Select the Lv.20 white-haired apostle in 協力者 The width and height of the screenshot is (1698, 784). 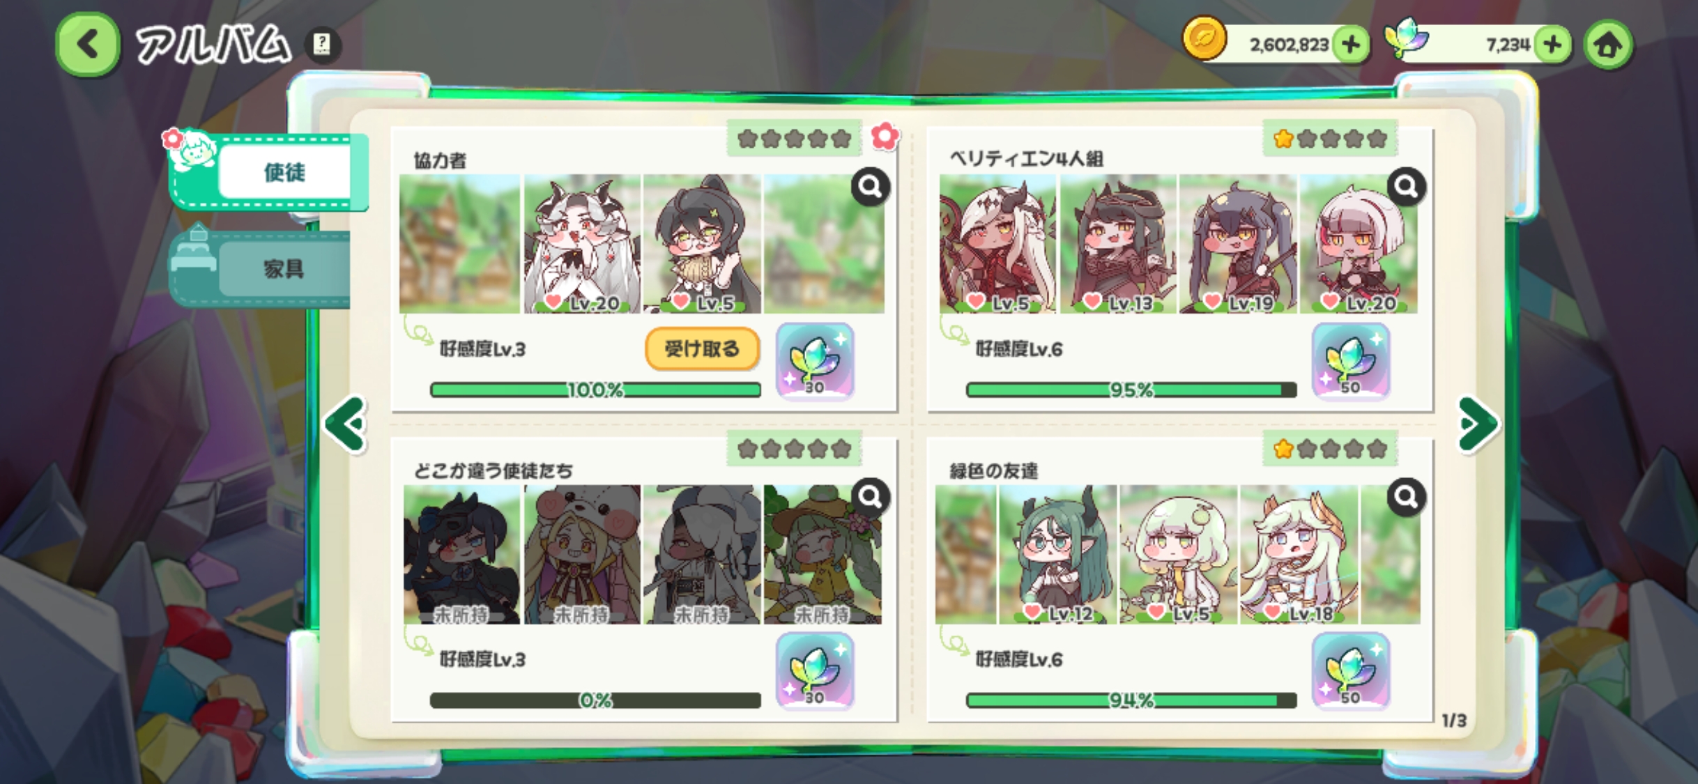(581, 244)
